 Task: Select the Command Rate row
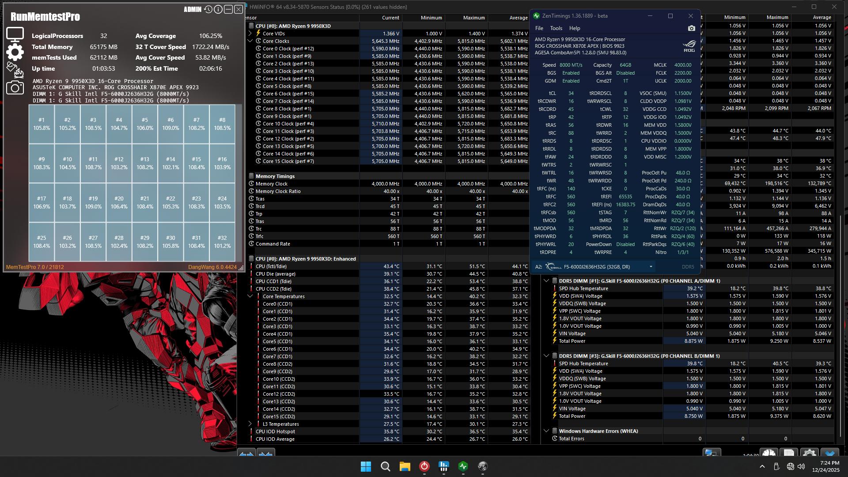(x=389, y=244)
